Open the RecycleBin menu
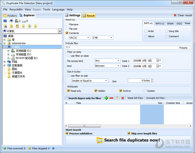The width and height of the screenshot is (195, 153). 16,9
